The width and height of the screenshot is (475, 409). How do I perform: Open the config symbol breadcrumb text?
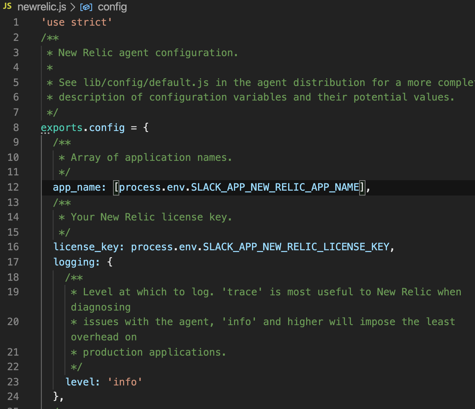(112, 7)
